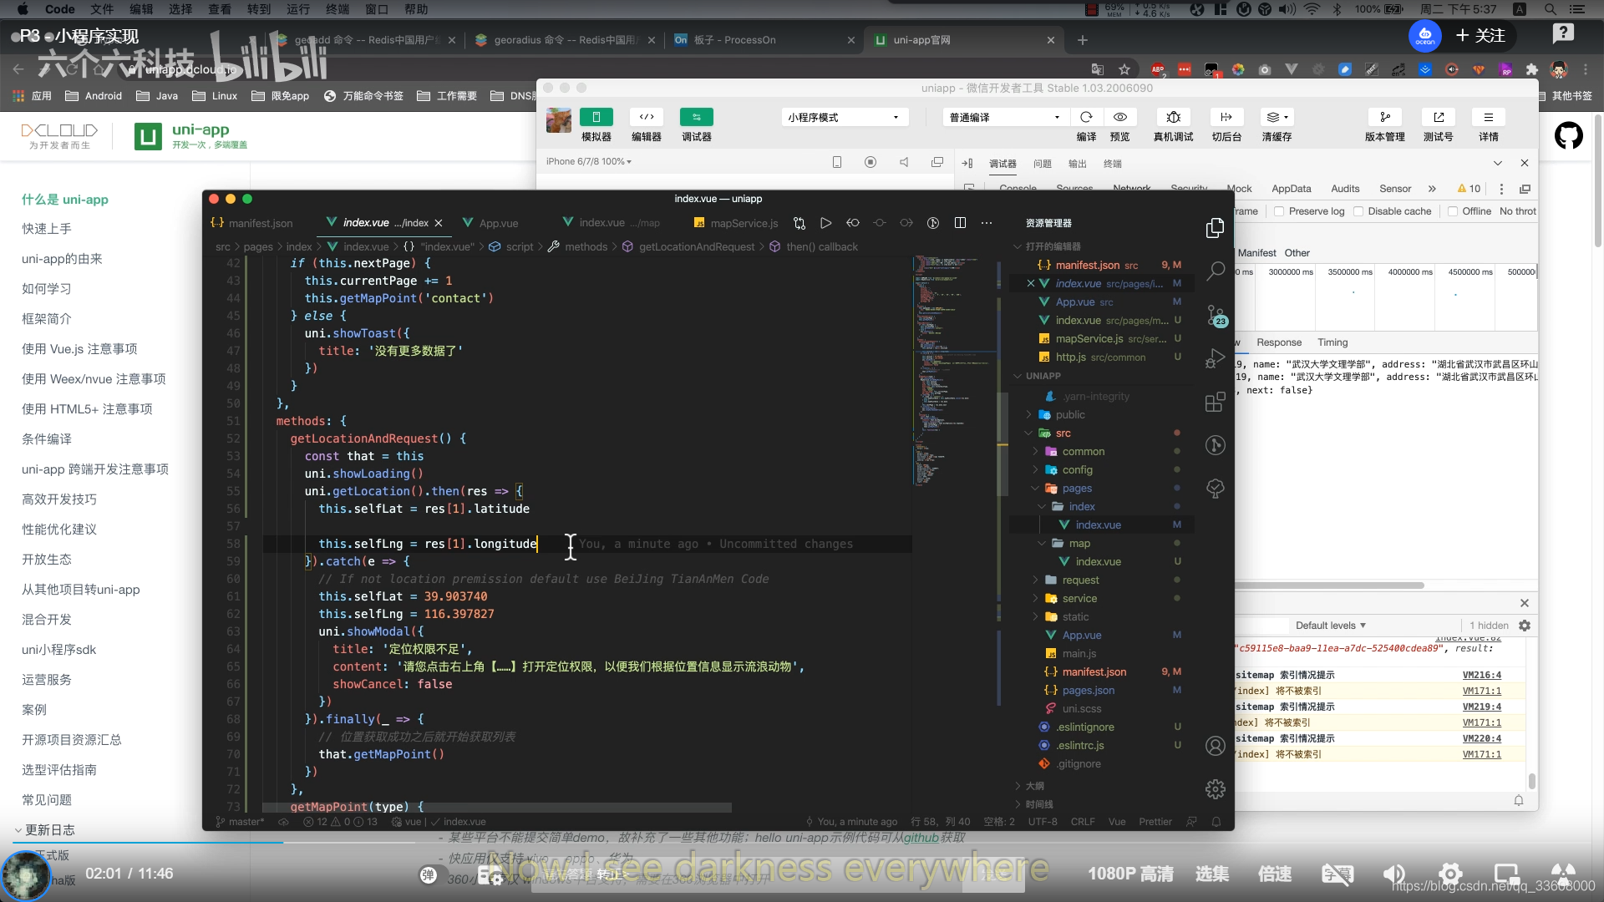Open the Extensions icon in VS Code activity bar

coord(1216,403)
